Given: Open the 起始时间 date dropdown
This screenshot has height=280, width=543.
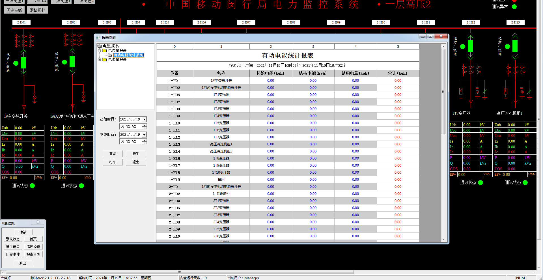Looking at the screenshot, I should coord(144,120).
